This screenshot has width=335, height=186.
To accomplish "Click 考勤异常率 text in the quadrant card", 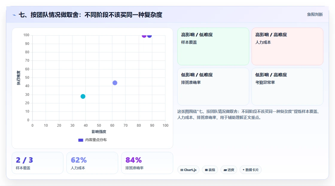I will [265, 82].
